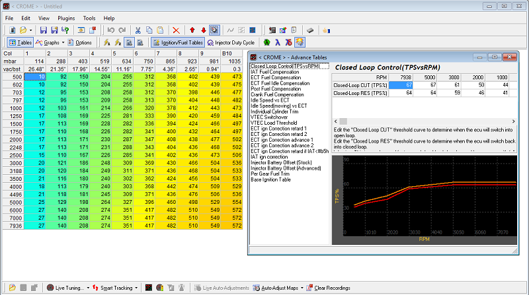Expand the Auto-Adjust Maps dropdown arrow
This screenshot has height=295, width=529.
click(x=302, y=288)
